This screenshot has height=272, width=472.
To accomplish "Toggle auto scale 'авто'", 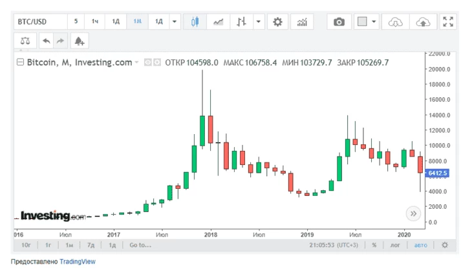I will (420, 245).
